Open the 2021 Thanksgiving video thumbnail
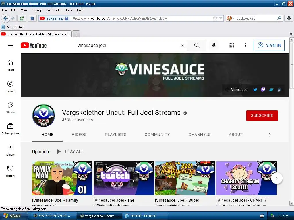This screenshot has width=294, height=220. click(x=185, y=178)
